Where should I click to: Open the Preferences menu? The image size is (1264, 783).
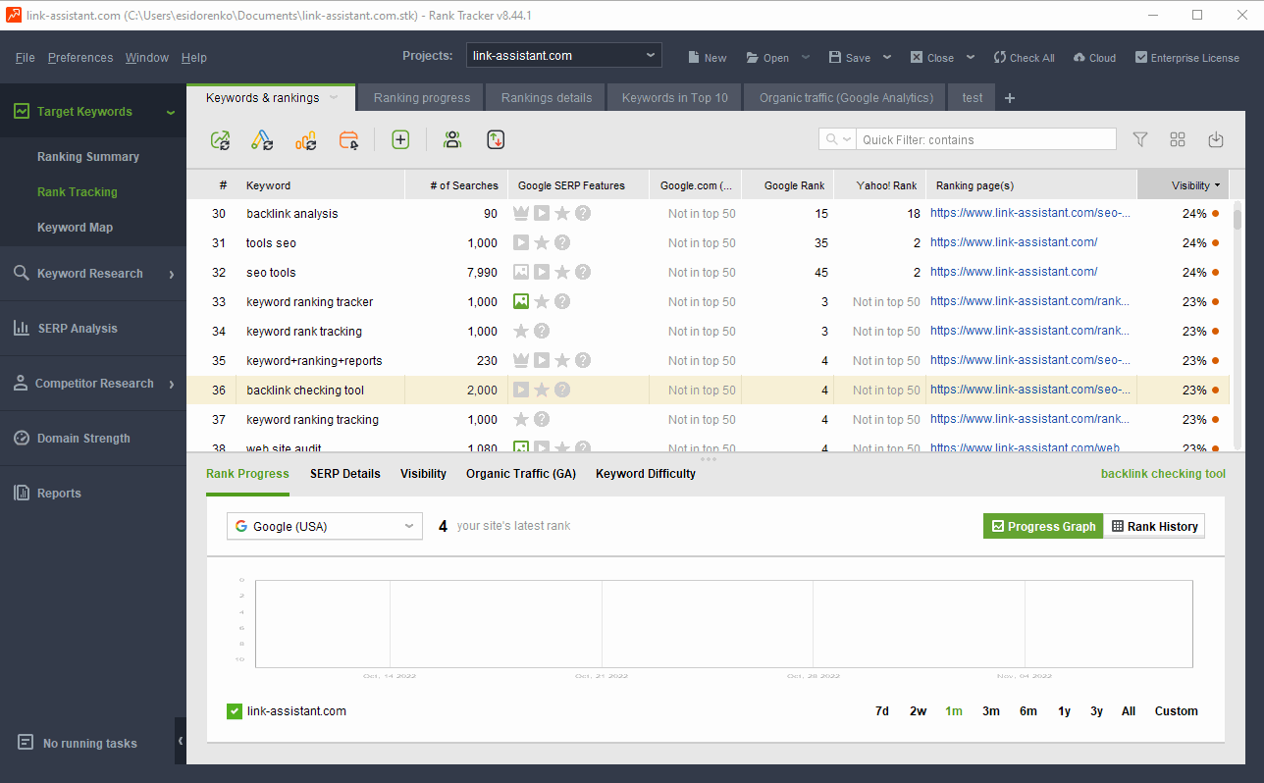point(80,58)
